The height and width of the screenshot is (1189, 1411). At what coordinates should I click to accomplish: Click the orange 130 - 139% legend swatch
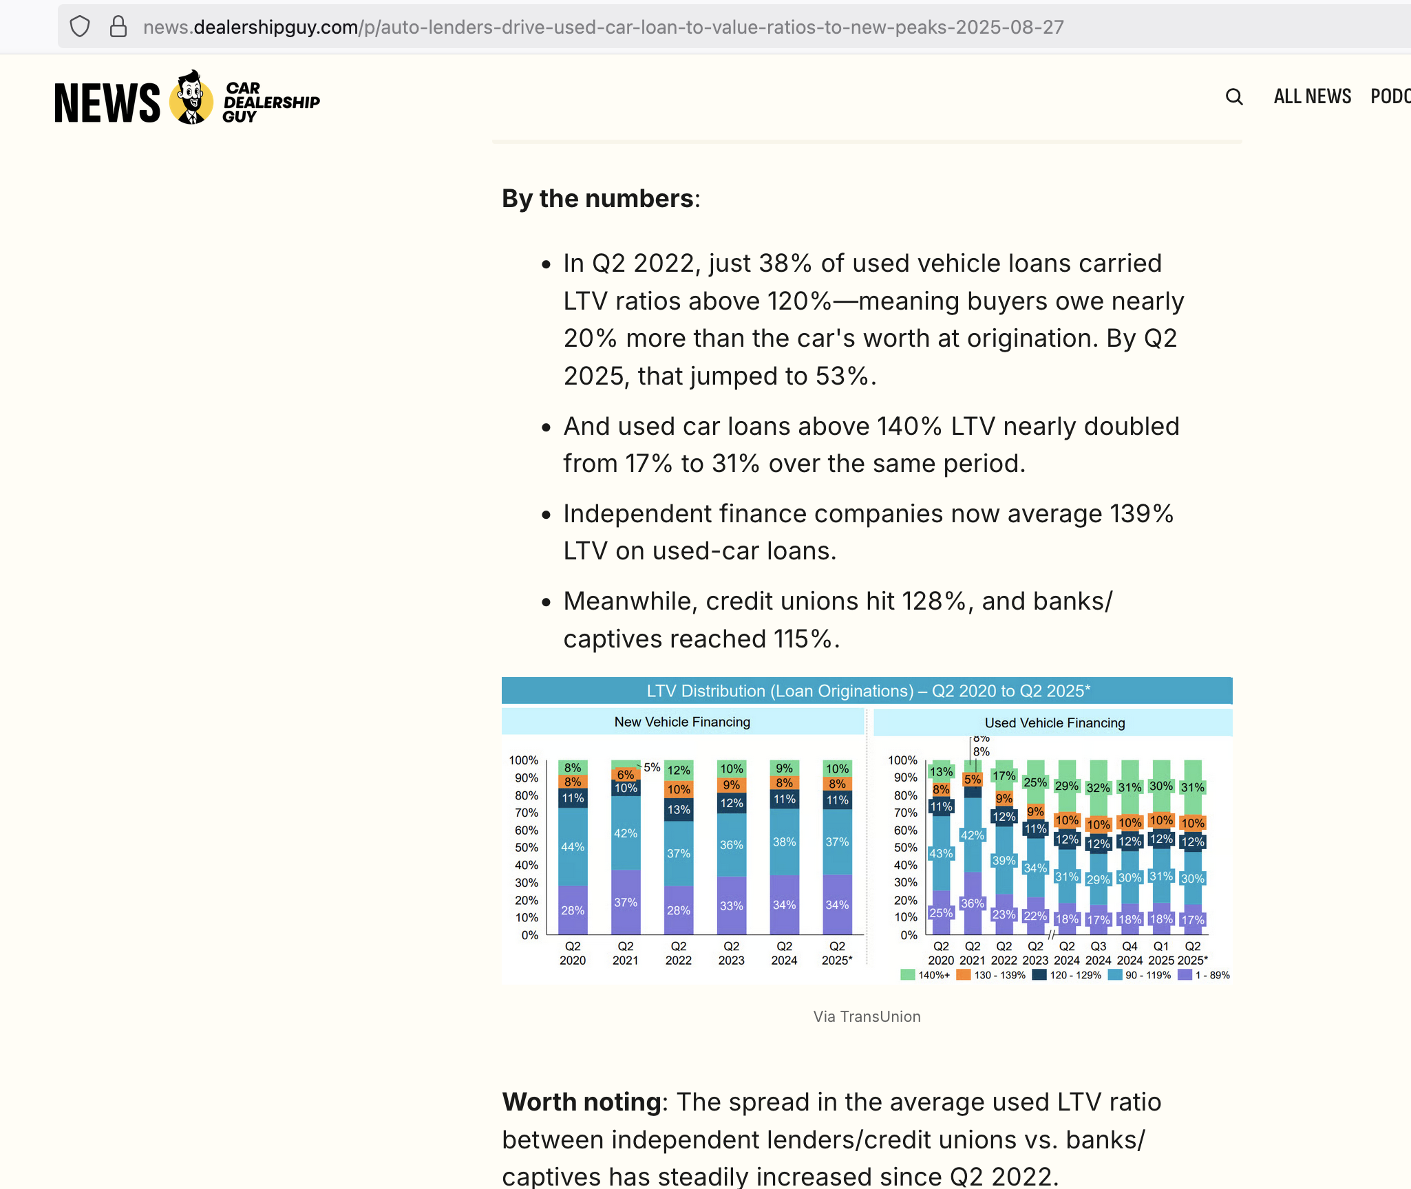pyautogui.click(x=963, y=975)
